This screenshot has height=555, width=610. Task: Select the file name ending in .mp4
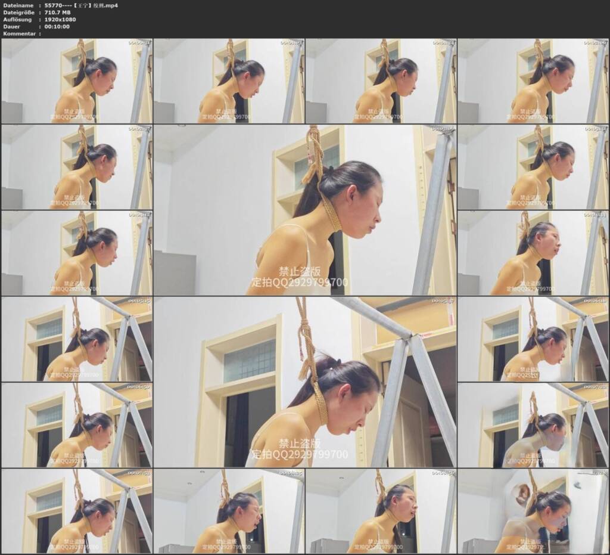coord(81,5)
